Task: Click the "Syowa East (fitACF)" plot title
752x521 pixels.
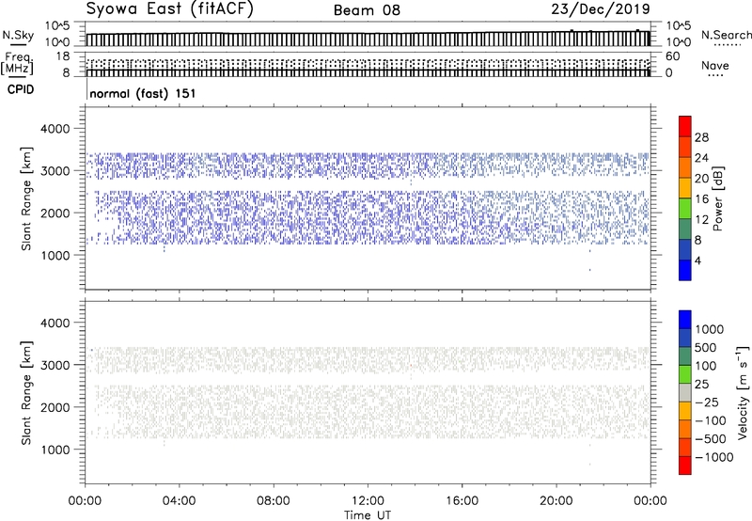Action: point(169,9)
